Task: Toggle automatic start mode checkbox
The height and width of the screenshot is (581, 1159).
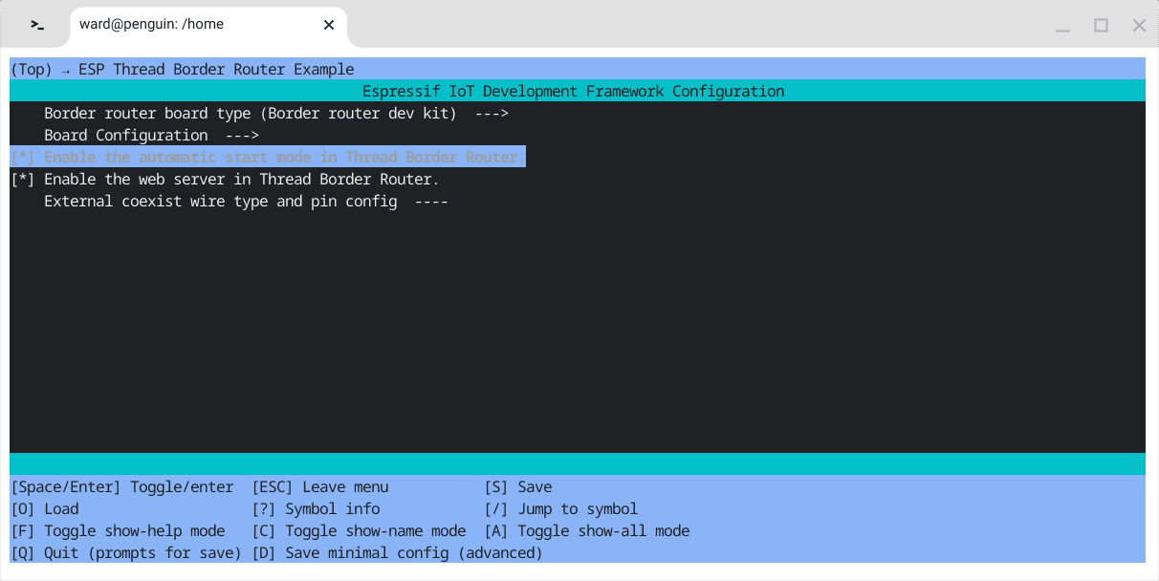Action: coord(23,157)
